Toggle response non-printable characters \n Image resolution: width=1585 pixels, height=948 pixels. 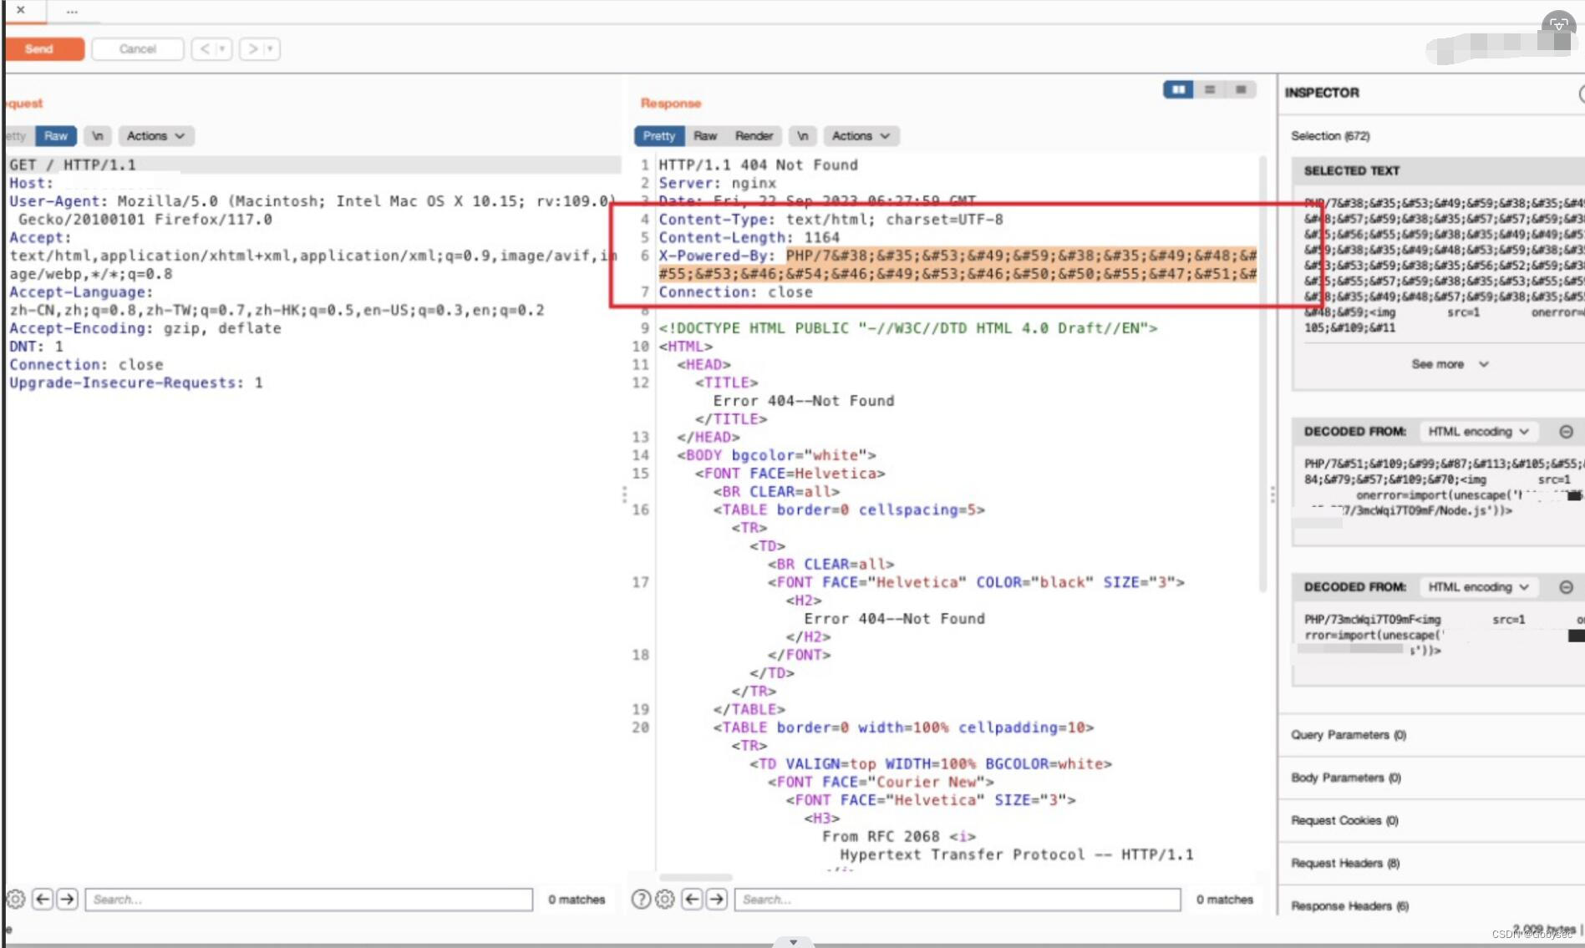click(x=802, y=136)
